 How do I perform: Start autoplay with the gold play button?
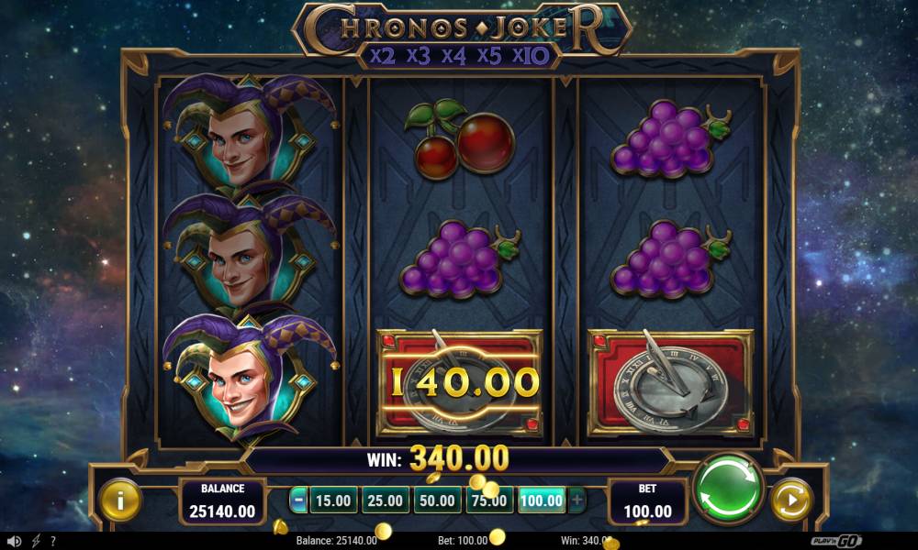(791, 500)
